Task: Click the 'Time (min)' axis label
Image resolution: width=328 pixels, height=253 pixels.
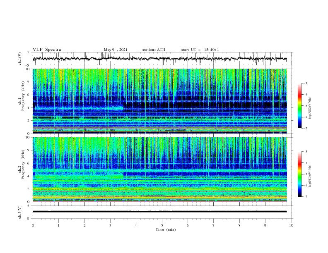Action: coord(166,229)
